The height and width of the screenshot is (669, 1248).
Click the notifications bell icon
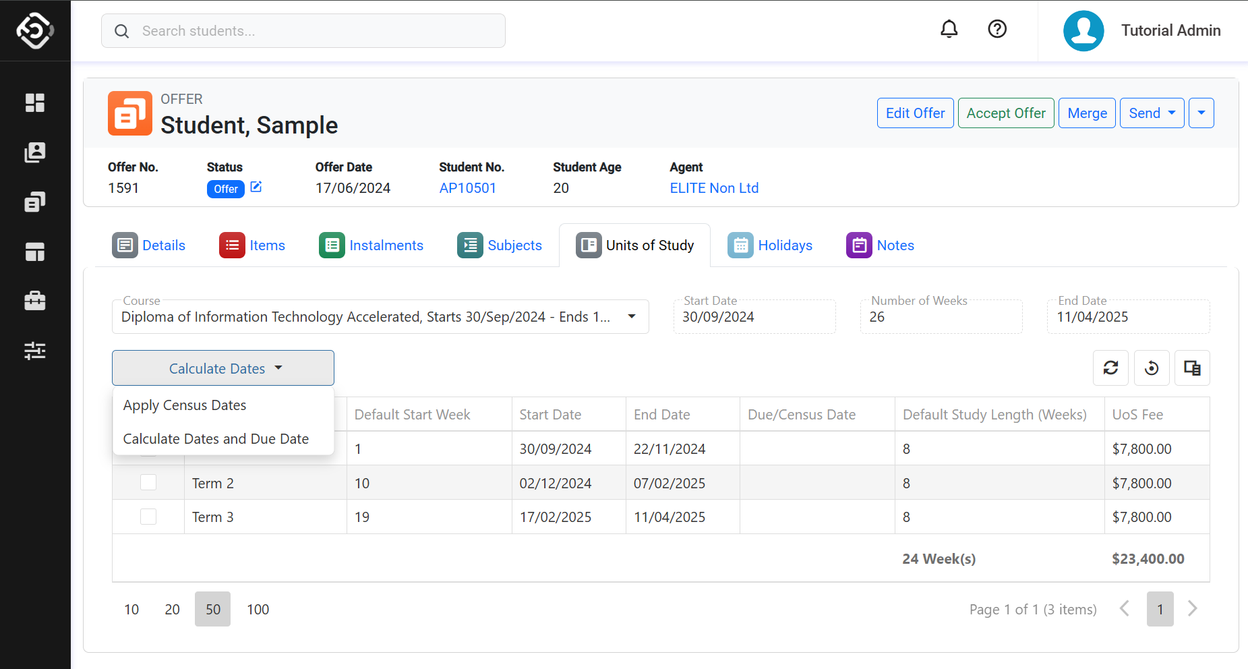(949, 29)
